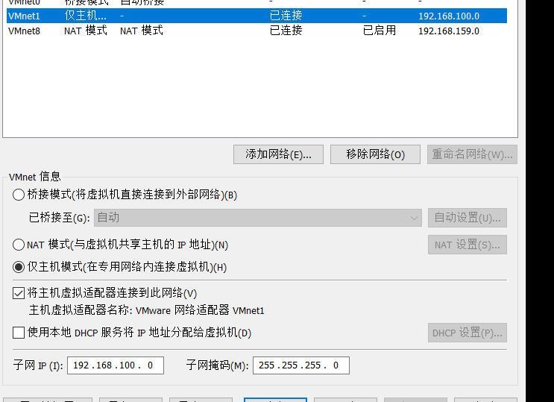Click the 子网掩码 input field
The image size is (554, 402).
coord(301,365)
